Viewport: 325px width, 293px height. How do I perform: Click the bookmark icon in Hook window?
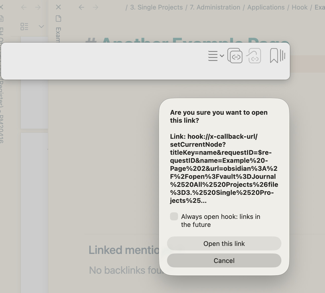click(274, 56)
